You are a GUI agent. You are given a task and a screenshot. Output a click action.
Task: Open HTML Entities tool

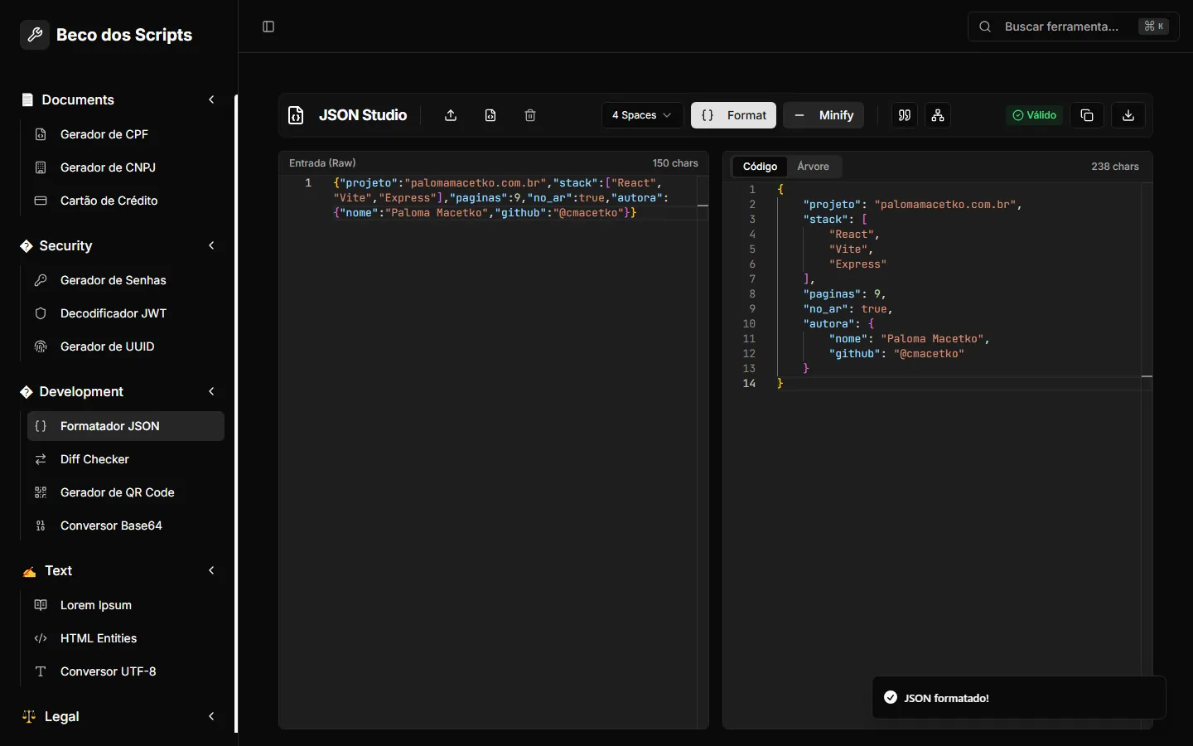click(126, 638)
